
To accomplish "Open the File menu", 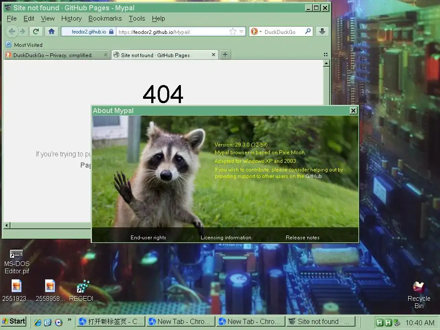I will click(x=12, y=18).
